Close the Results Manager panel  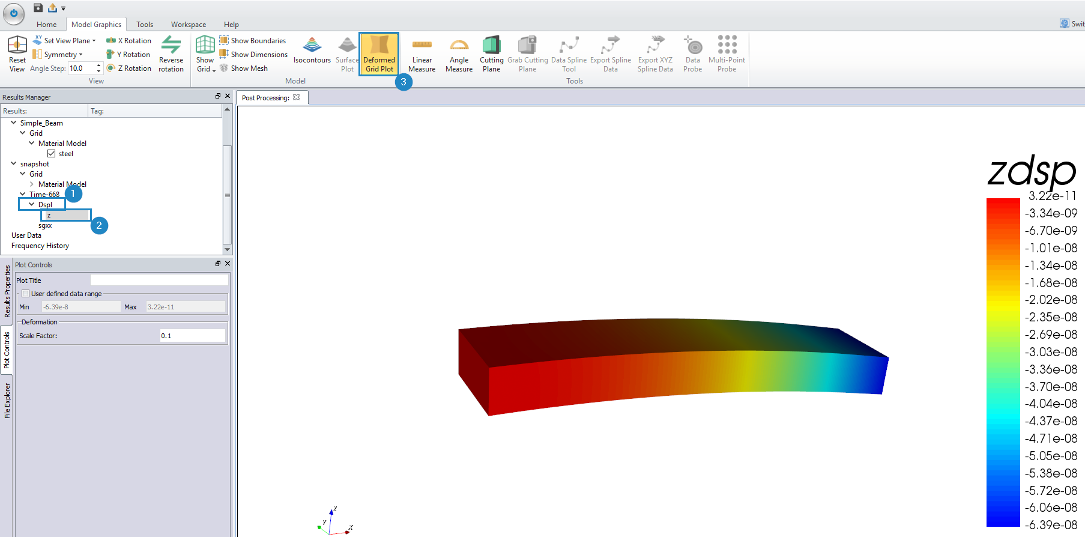tap(228, 96)
